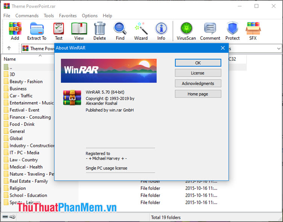
Task: Open the Help menu
Action: point(107,16)
